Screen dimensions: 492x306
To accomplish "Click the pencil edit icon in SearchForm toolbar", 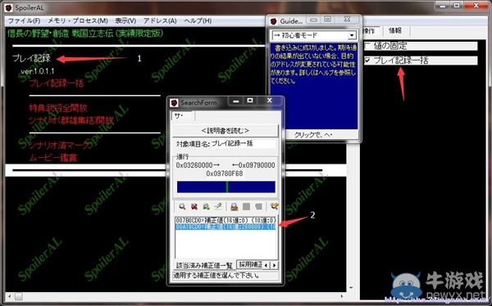I will point(218,206).
